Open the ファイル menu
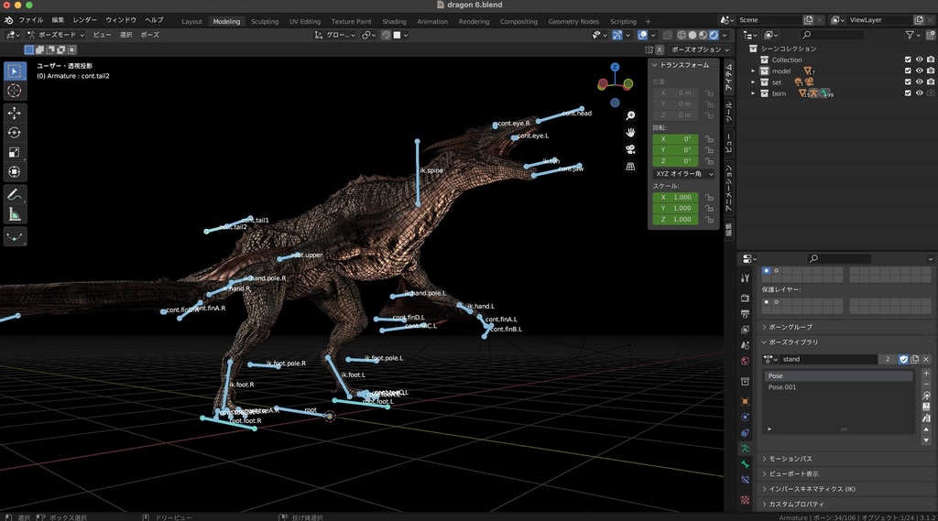938x521 pixels. click(30, 20)
